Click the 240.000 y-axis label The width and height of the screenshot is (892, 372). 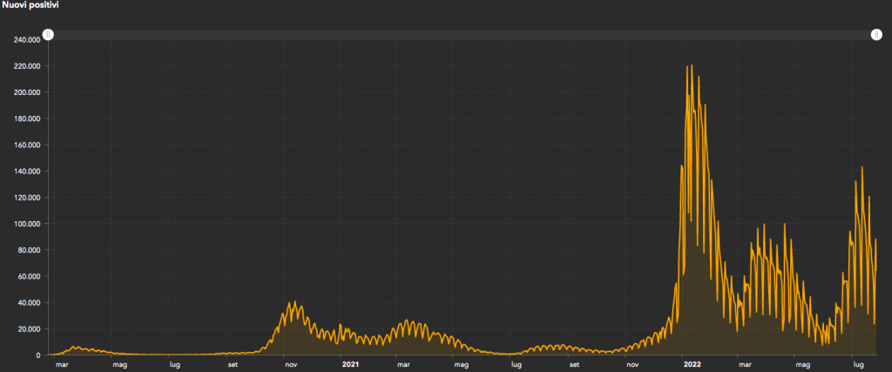pos(29,40)
